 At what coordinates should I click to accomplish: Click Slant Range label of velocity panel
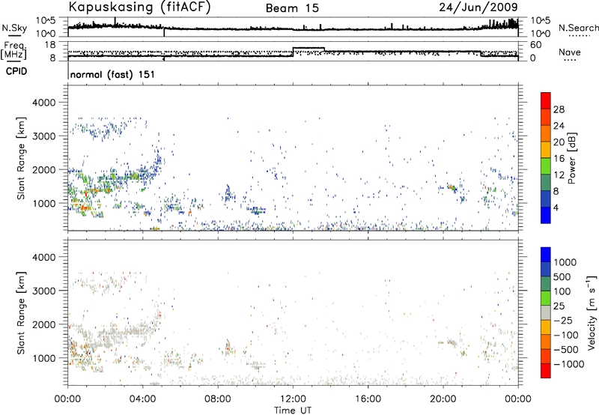pos(21,312)
